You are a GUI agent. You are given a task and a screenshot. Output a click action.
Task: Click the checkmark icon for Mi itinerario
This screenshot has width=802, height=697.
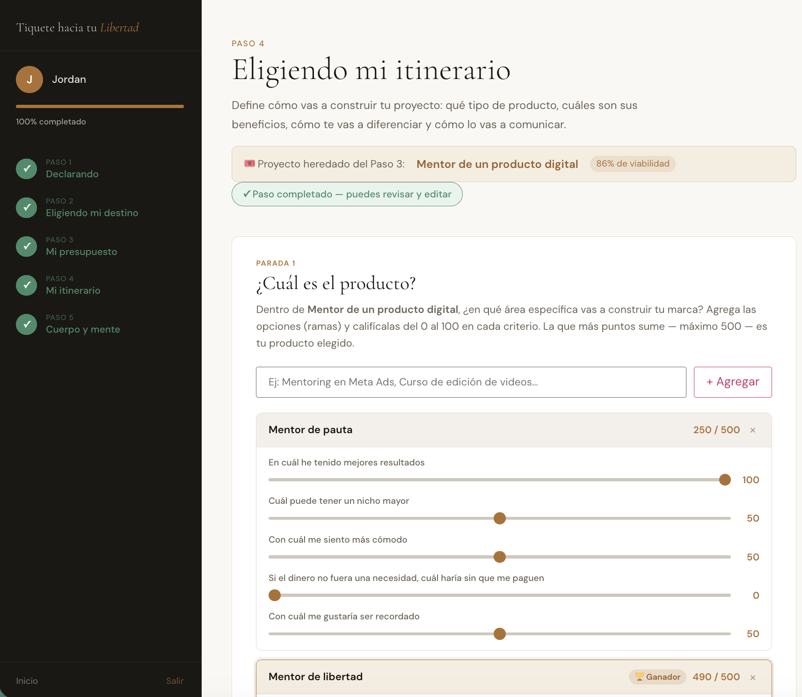(27, 285)
